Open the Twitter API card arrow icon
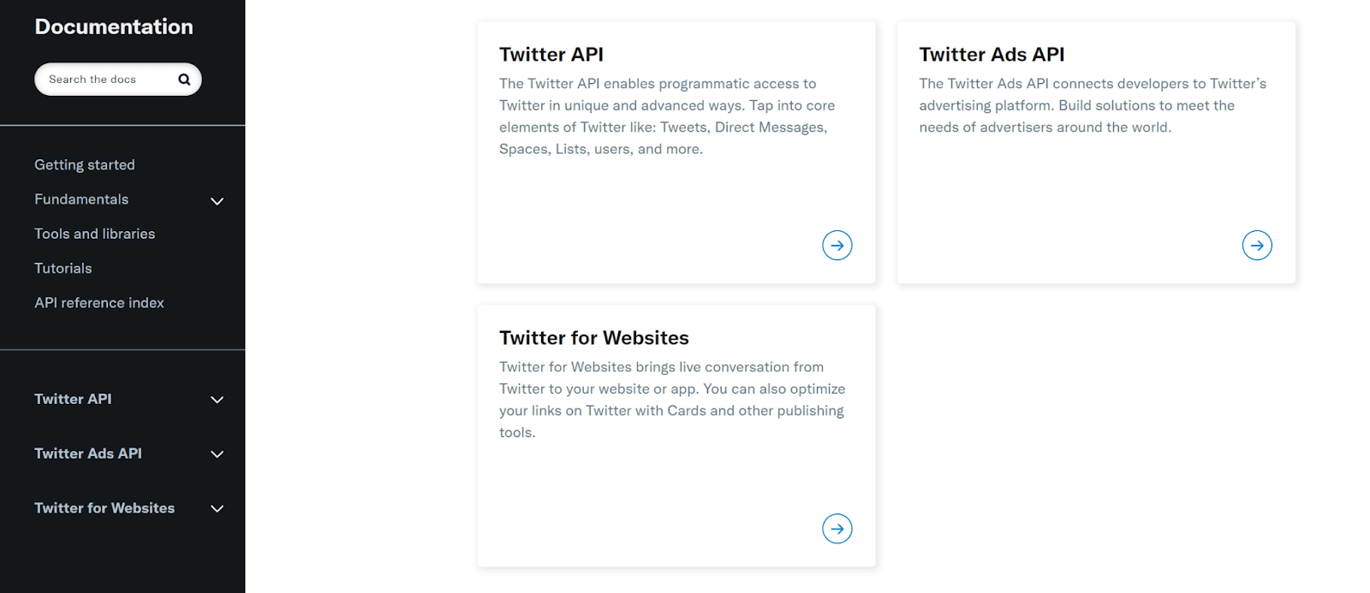This screenshot has width=1370, height=593. (x=837, y=245)
